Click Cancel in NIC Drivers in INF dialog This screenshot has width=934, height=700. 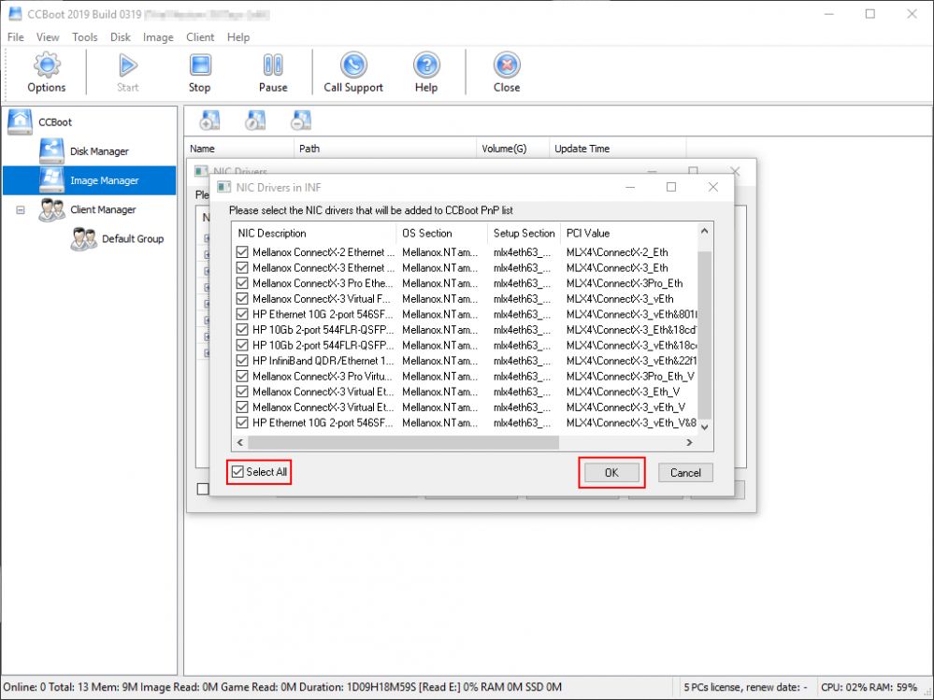(x=685, y=473)
